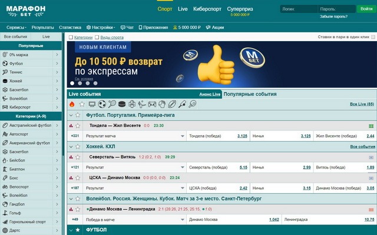Collapse the Хоккей. КХЛ section
This screenshot has height=235, width=377.
(x=71, y=147)
